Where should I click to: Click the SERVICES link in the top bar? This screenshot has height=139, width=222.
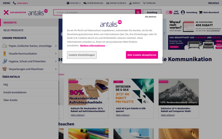pos(136,3)
